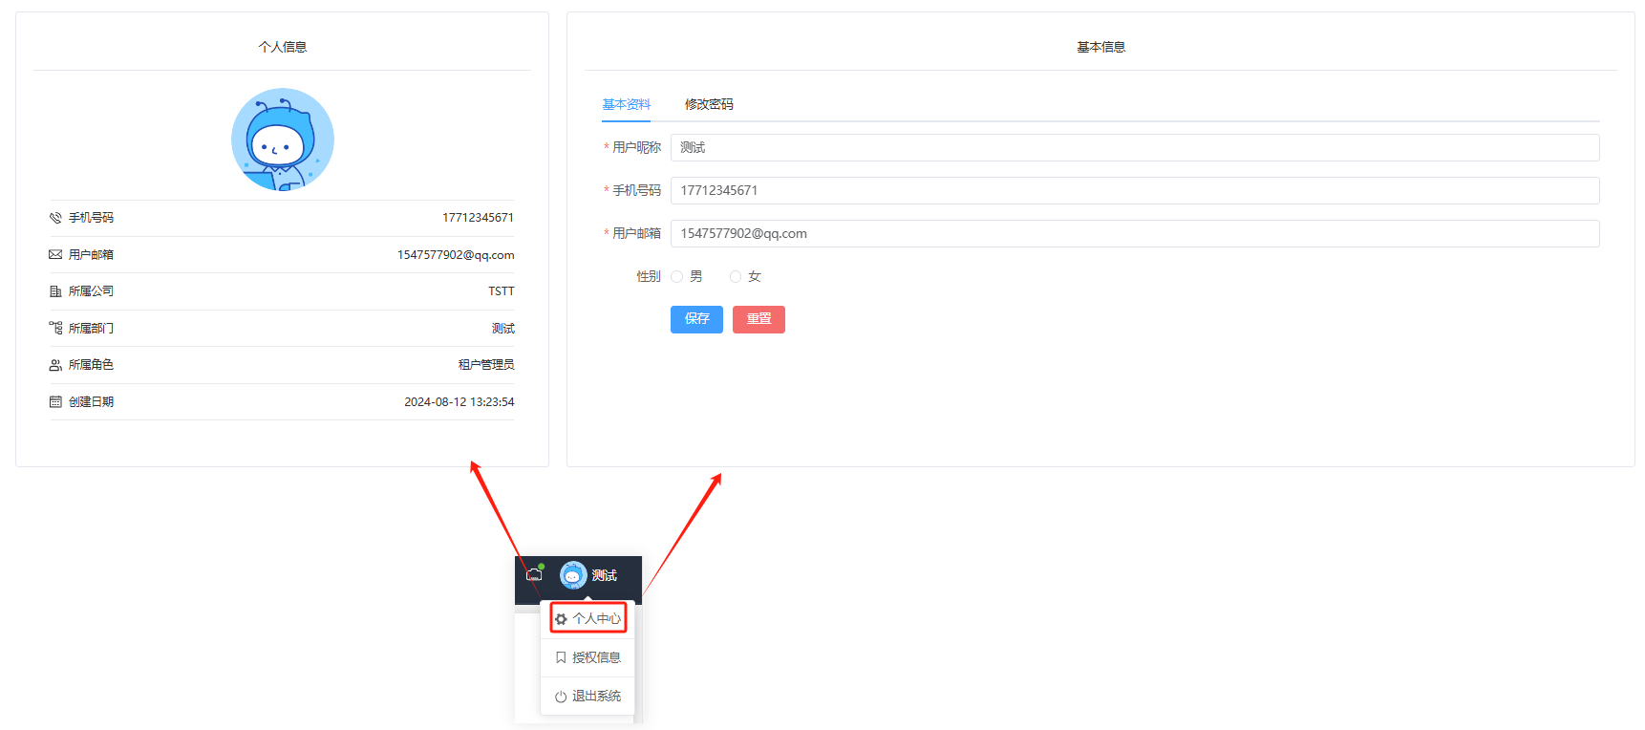Click the blue 保存 button
The image size is (1645, 730).
(696, 319)
